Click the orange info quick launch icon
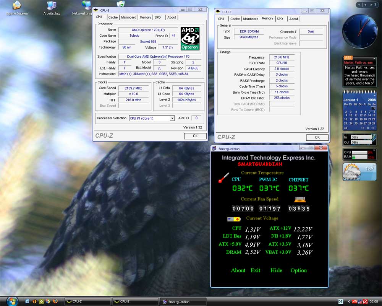This screenshot has width=382, height=306. click(34, 301)
